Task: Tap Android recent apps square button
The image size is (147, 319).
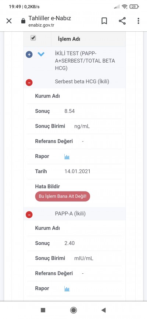Action: coord(43,310)
